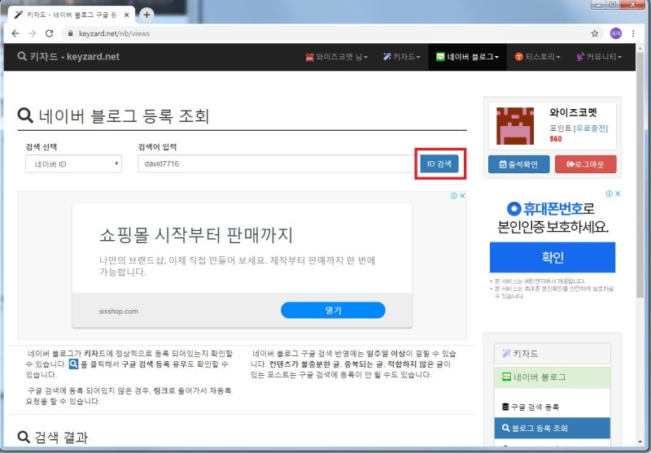Focus the 검색어 입력 text field
The width and height of the screenshot is (651, 453).
[276, 163]
